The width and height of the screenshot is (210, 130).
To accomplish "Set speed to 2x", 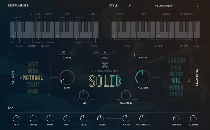I will (x=113, y=52).
